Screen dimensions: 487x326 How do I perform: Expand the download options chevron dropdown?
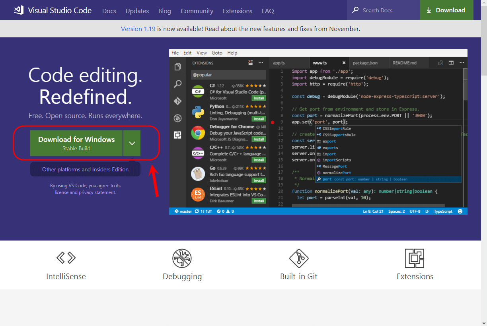click(x=132, y=143)
